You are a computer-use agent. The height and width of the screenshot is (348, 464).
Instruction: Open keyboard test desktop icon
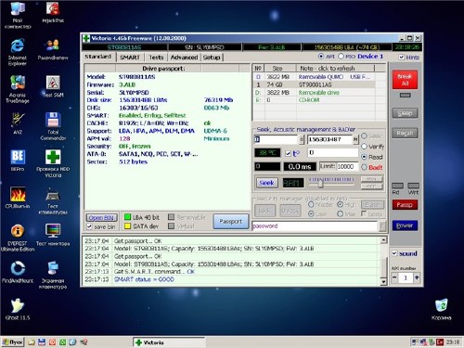pyautogui.click(x=53, y=201)
